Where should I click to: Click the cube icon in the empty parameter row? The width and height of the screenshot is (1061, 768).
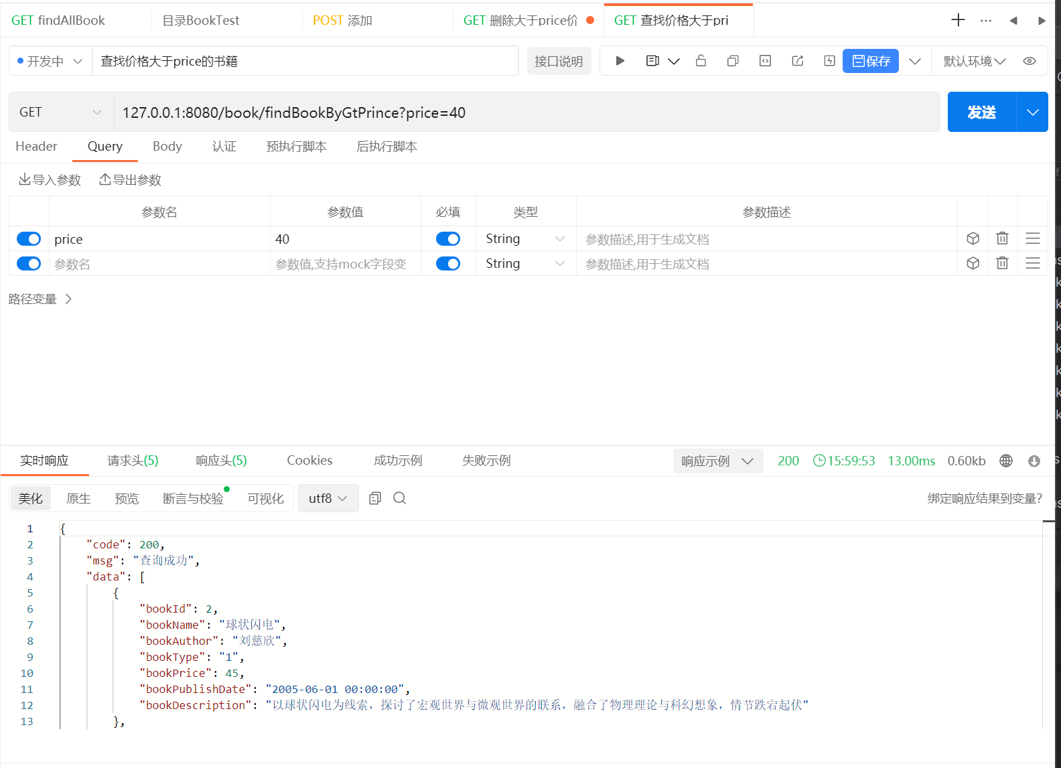(x=973, y=263)
